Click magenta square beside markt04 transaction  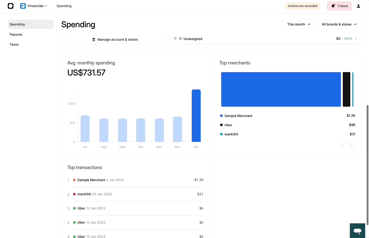coord(74,194)
